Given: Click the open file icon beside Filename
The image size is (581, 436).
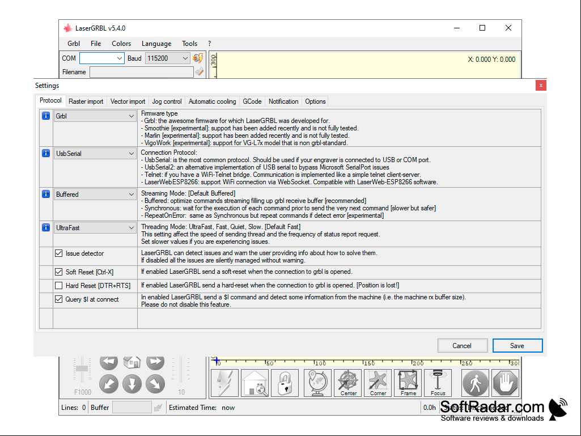Looking at the screenshot, I should click(x=200, y=72).
